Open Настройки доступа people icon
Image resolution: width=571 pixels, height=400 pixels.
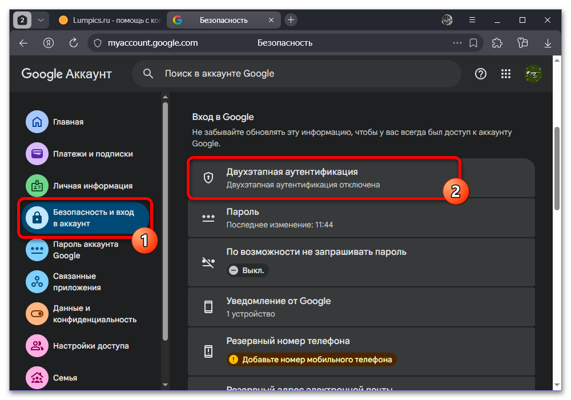[37, 346]
